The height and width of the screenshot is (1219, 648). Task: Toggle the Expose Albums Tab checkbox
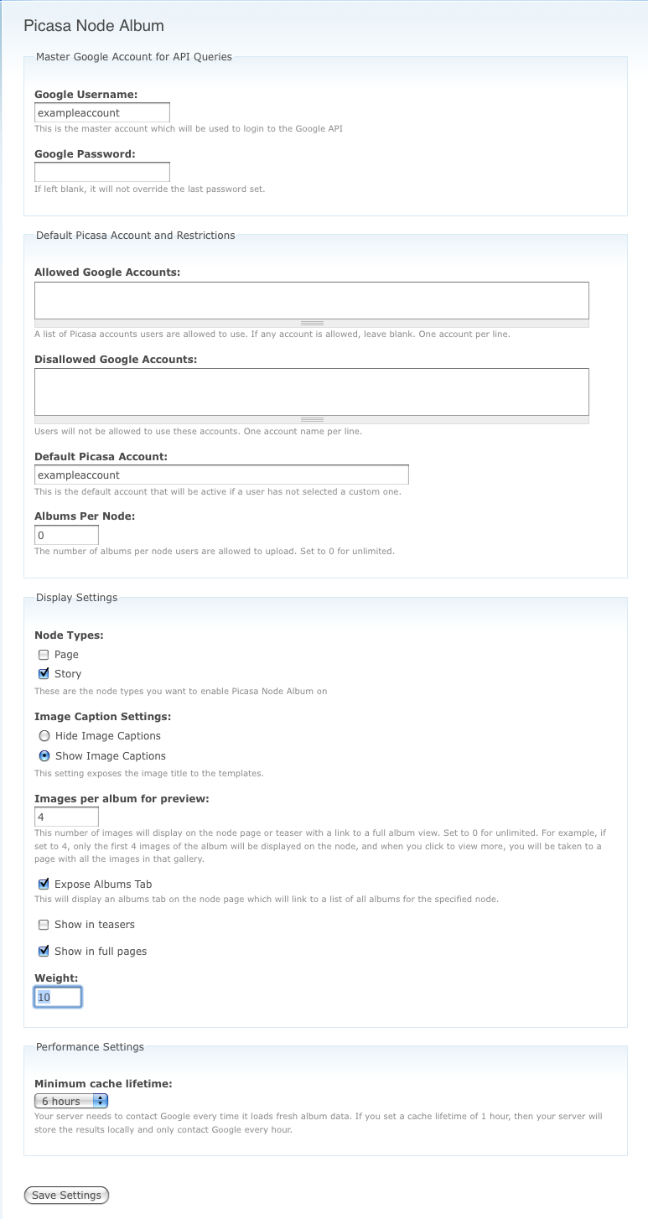[x=44, y=884]
